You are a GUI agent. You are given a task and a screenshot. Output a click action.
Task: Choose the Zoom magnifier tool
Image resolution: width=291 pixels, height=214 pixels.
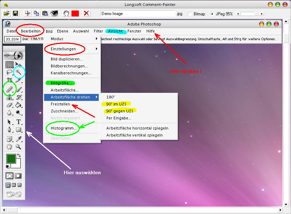[19, 147]
